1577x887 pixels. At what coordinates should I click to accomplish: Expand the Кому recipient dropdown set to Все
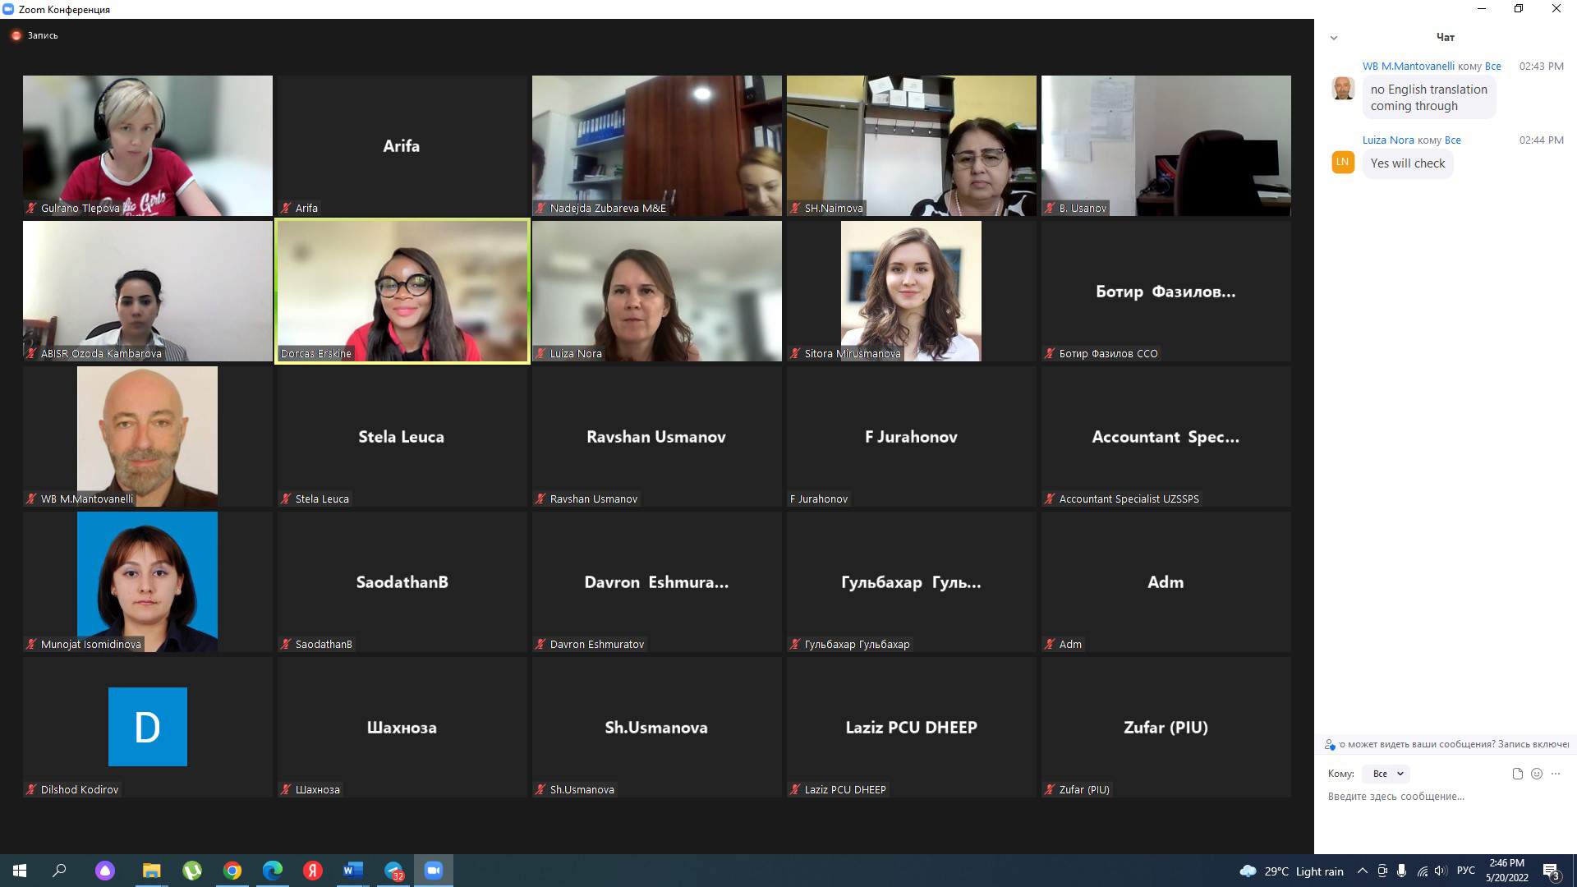pos(1386,774)
